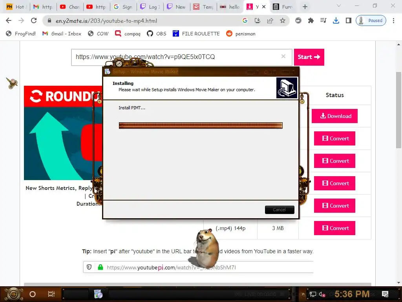Cancel the Windows Movie Maker installation

coord(280,210)
